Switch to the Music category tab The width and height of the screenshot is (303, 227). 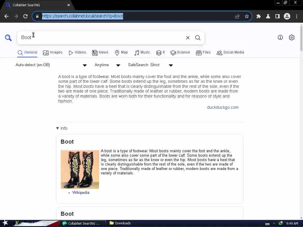142,53
